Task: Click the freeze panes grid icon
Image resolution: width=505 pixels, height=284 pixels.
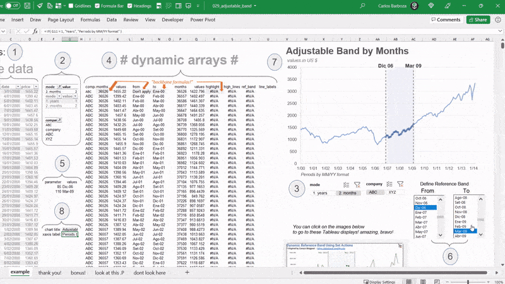Action: pyautogui.click(x=58, y=6)
